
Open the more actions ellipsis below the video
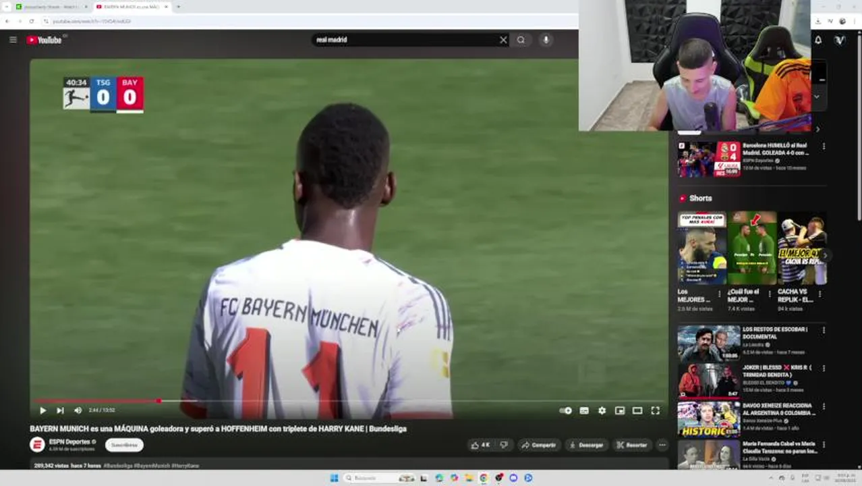click(x=662, y=445)
